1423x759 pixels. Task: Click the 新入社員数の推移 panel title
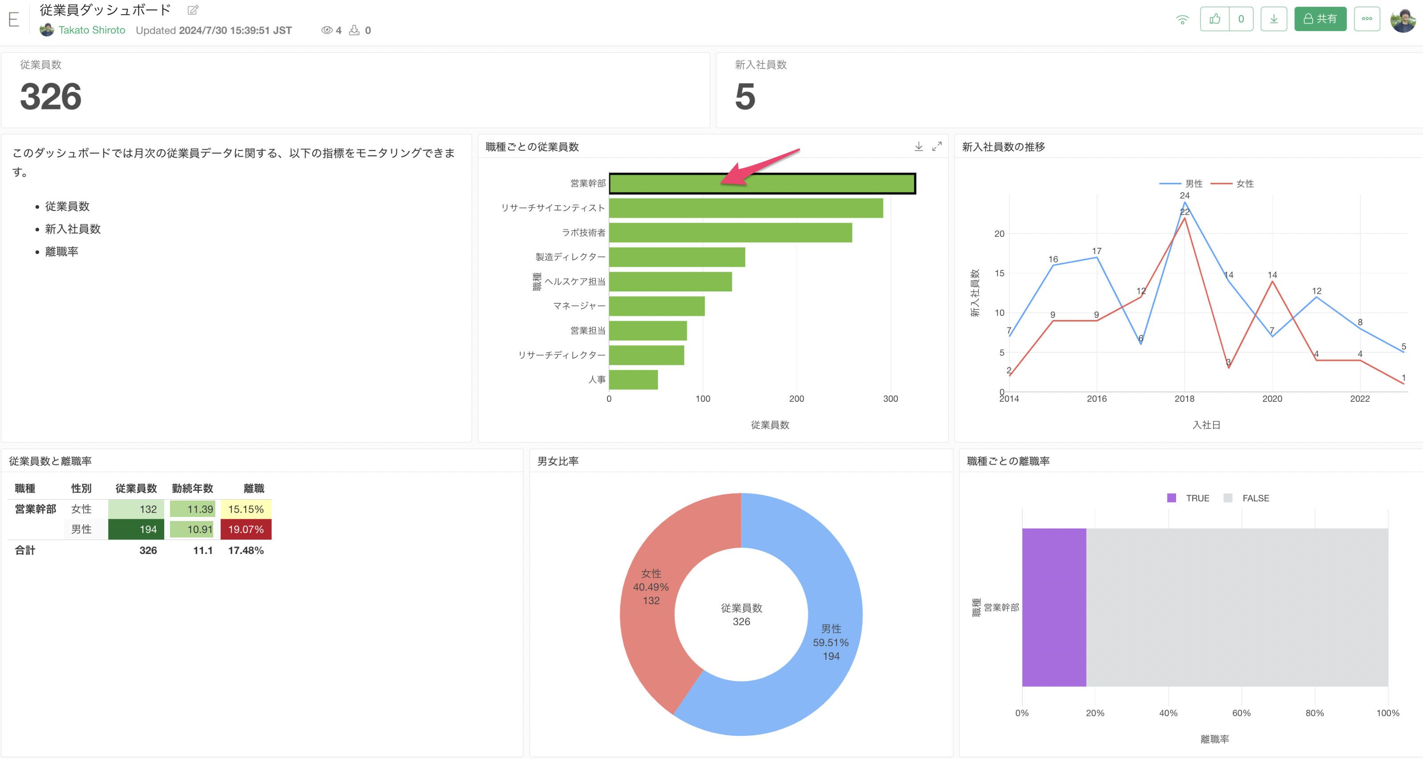pos(1003,147)
